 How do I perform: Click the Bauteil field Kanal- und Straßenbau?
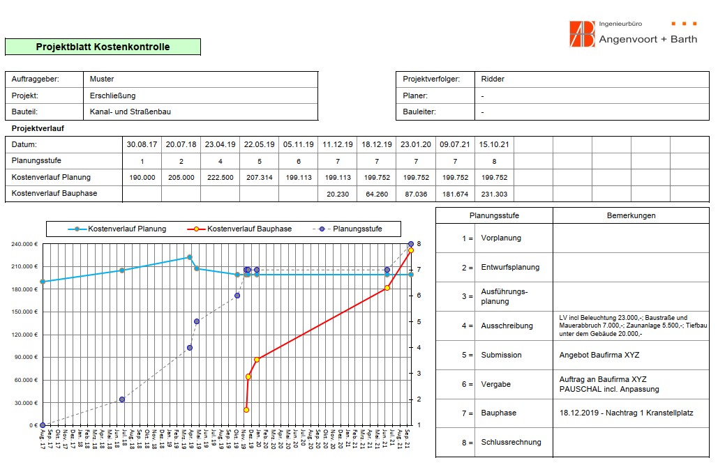click(130, 112)
